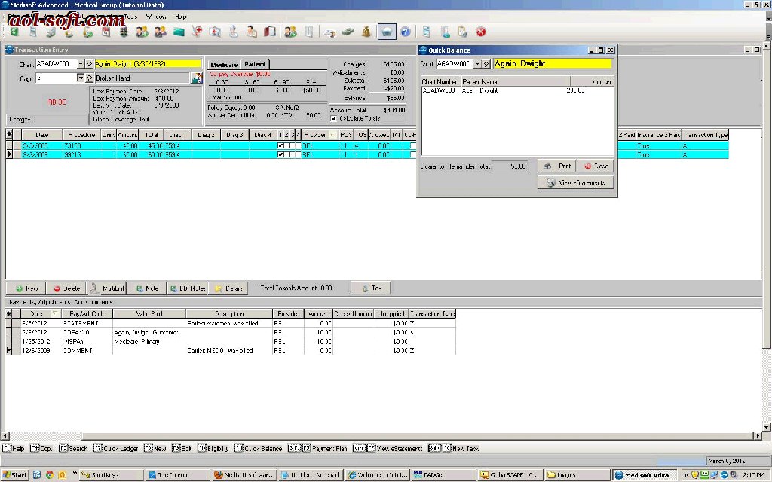Open the Claim Management toolbar icon

[32, 32]
